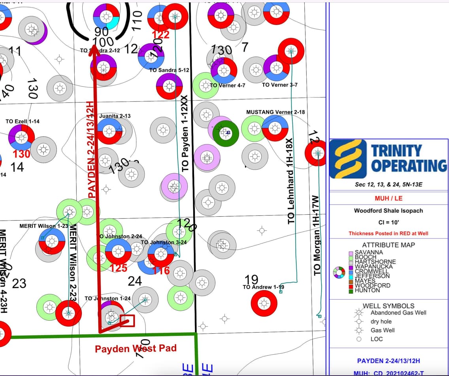Click the 'TO Verner 4-7' well label
Screen dimensions: 449x376
point(227,85)
